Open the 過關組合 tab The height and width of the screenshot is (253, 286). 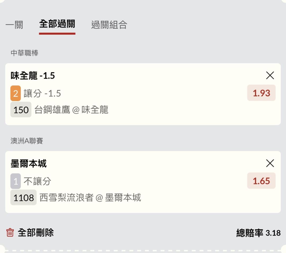coord(109,25)
